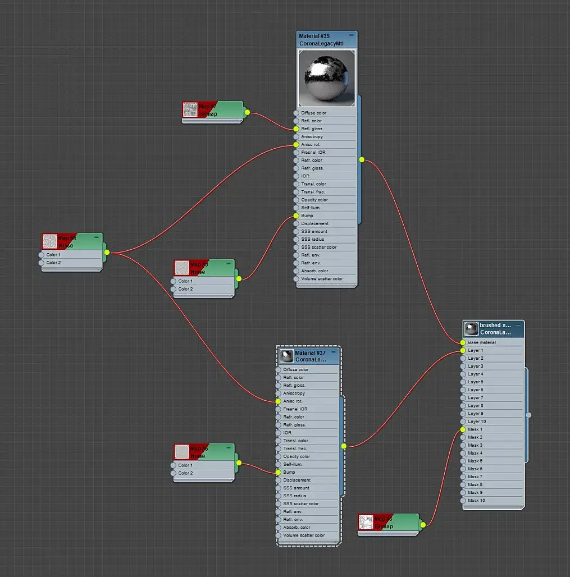Collapse the Material #37 node
Image resolution: width=570 pixels, height=577 pixels.
coord(333,352)
